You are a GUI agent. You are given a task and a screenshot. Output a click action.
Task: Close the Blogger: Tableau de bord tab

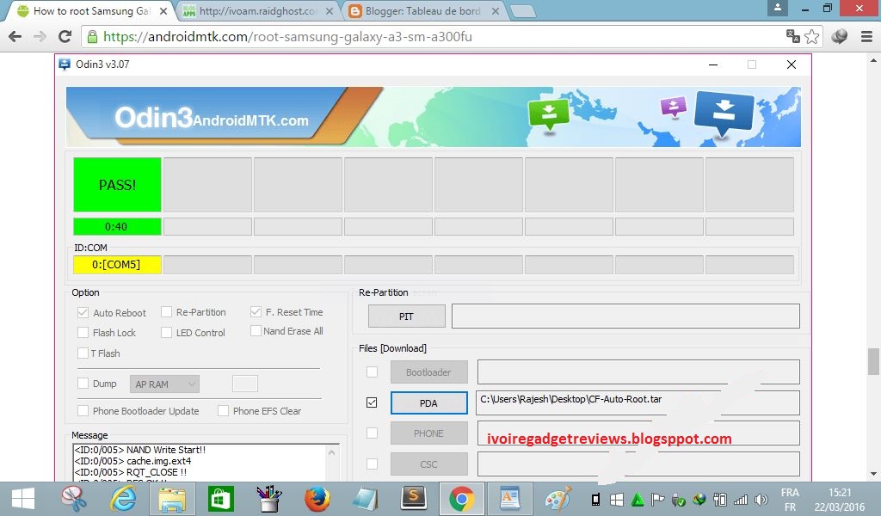495,10
